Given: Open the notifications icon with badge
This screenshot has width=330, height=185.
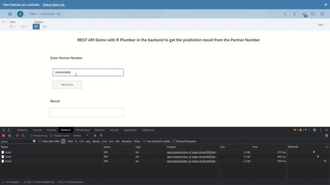Looking at the screenshot, I should coord(304,14).
